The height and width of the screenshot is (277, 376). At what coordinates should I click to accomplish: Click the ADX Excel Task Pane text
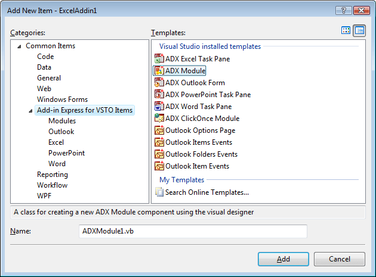198,58
